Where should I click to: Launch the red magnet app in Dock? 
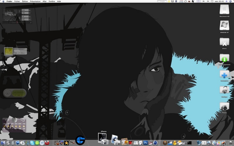pos(47,143)
